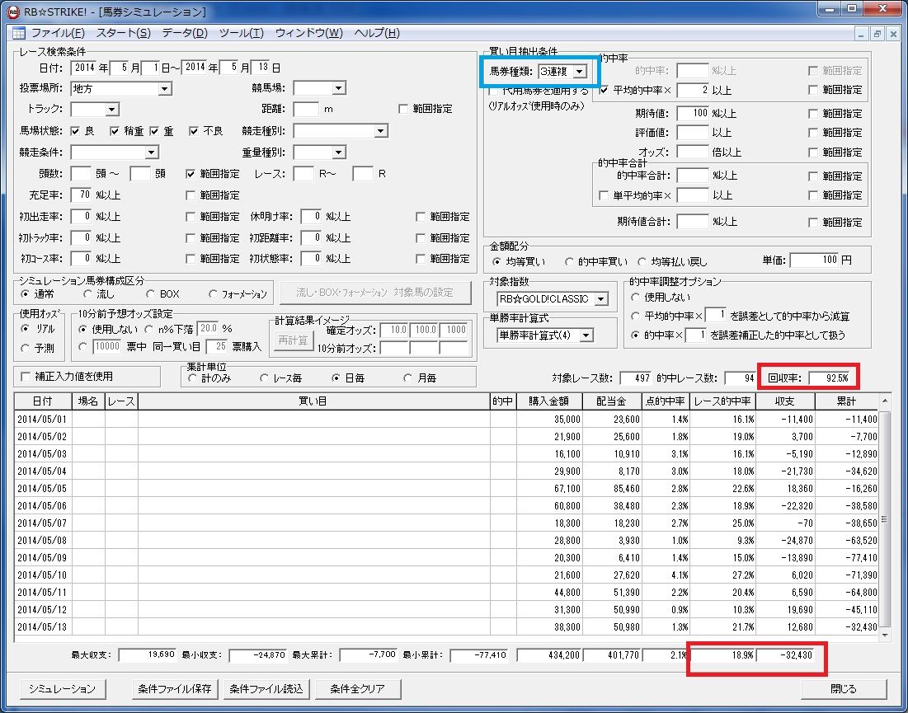This screenshot has width=908, height=713.
Task: Enable 補正入力値を使用 checkbox
Action: [26, 377]
